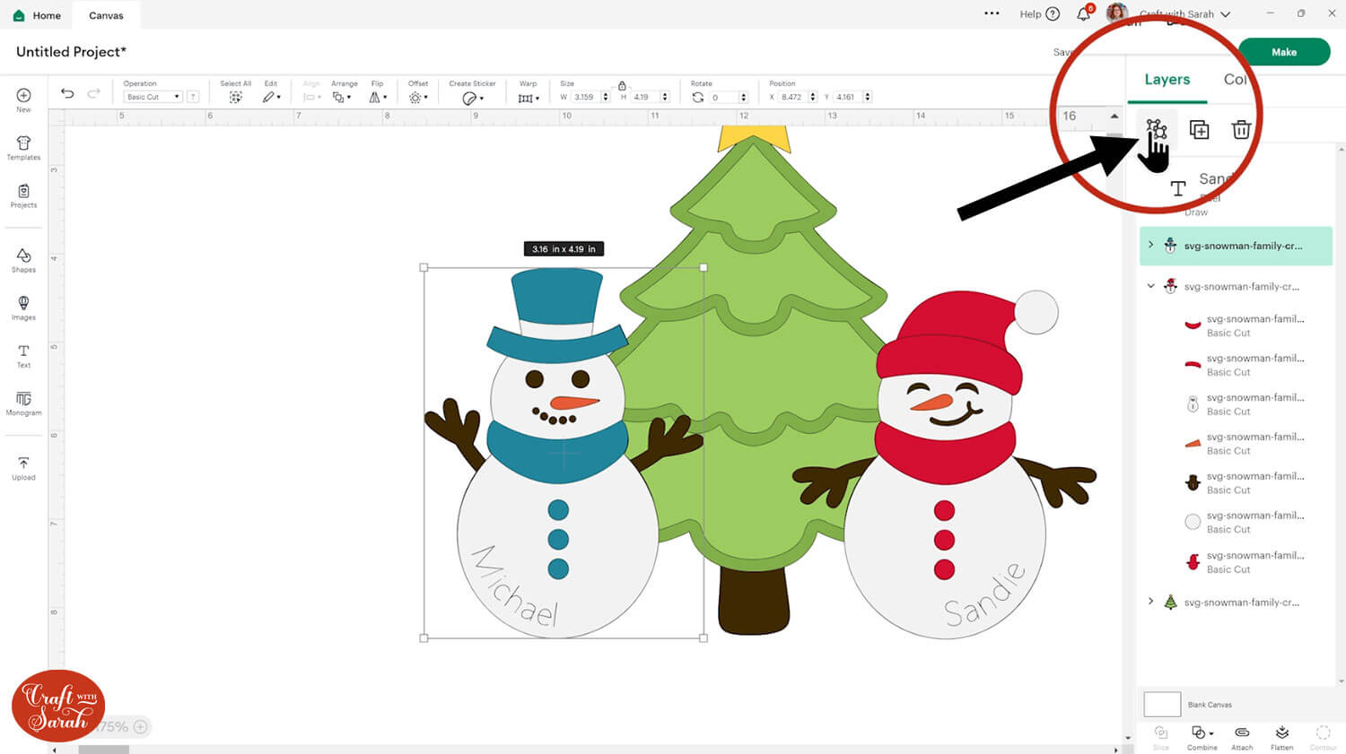Click the Position X field

click(791, 97)
